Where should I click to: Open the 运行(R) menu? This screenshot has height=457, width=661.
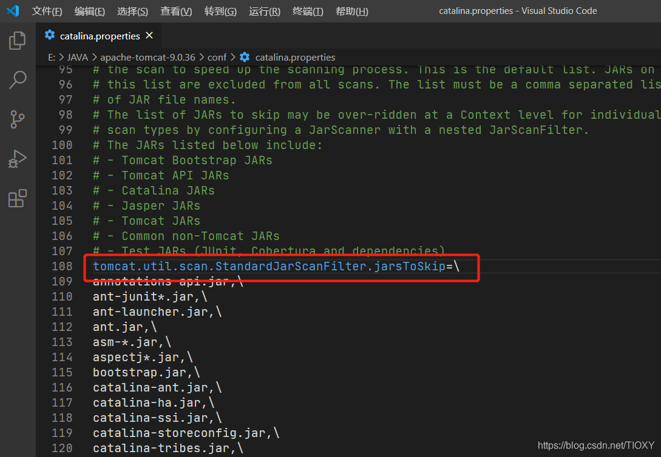(264, 11)
